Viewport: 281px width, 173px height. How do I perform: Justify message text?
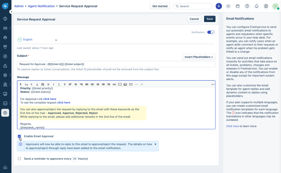tap(87, 84)
